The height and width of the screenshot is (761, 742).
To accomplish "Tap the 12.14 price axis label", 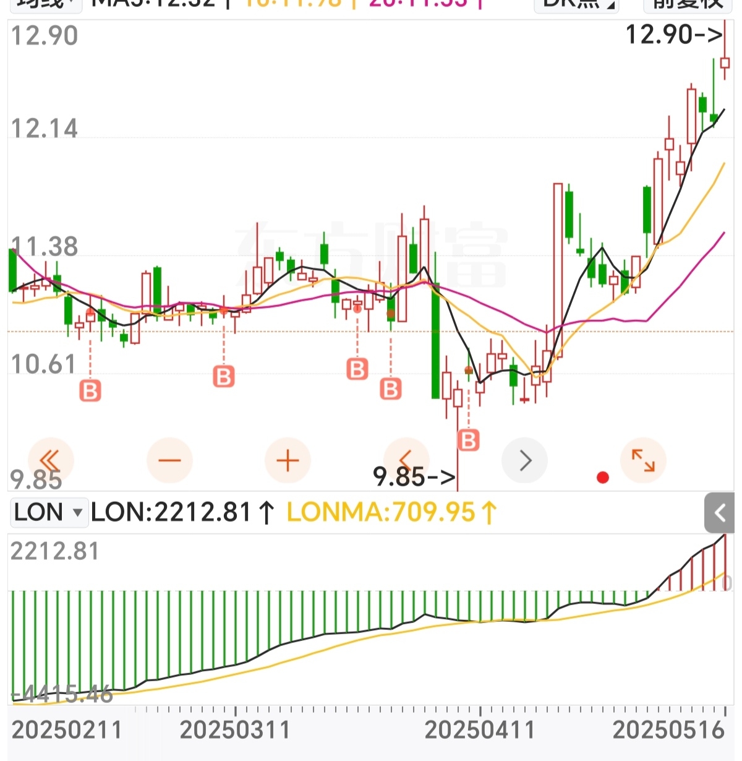I will point(45,129).
